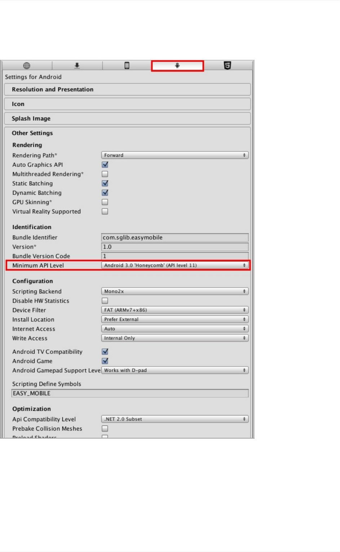Image resolution: width=340 pixels, height=552 pixels.
Task: Click the Version input field
Action: [x=175, y=247]
